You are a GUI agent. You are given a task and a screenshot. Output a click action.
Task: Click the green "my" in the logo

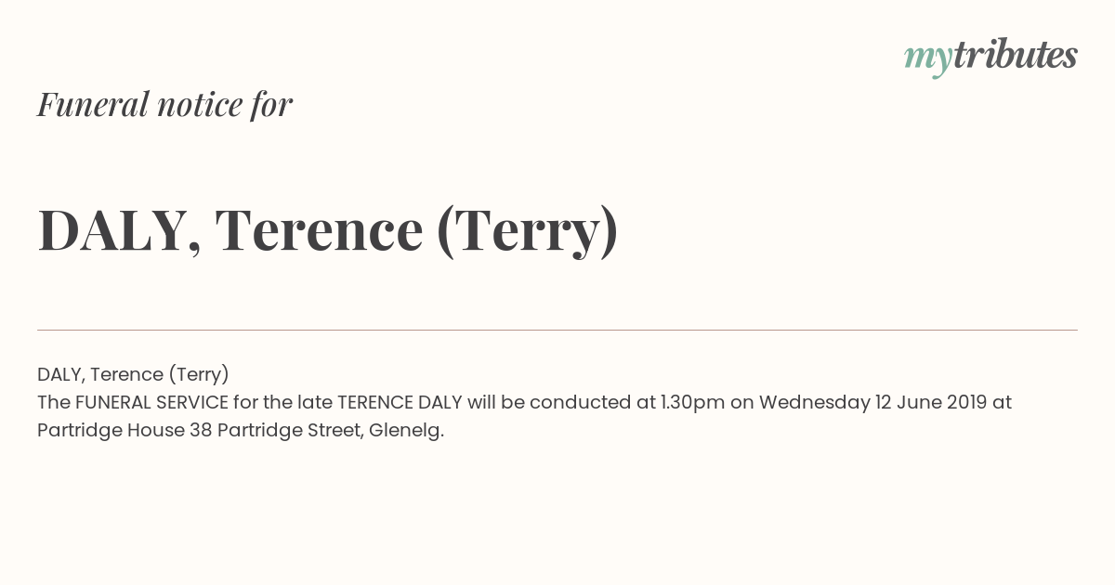(927, 59)
